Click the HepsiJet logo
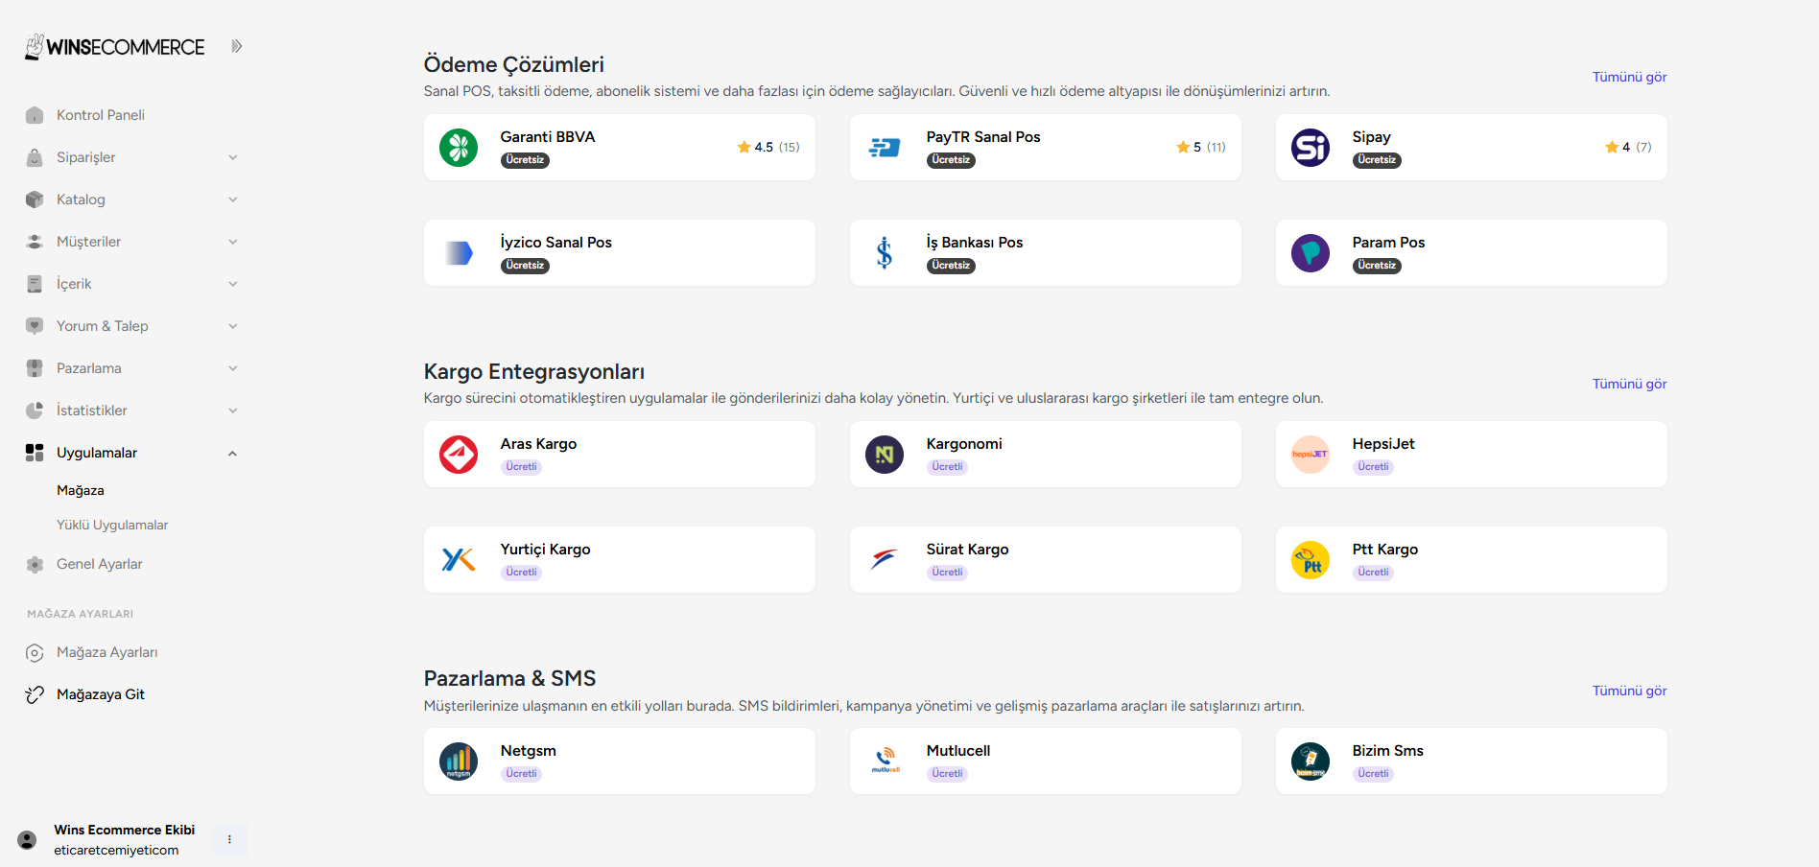The image size is (1819, 867). tap(1311, 455)
